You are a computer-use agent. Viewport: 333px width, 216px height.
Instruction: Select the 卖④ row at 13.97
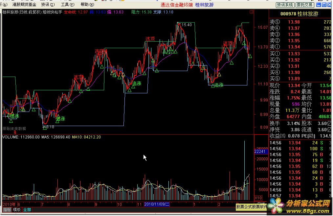click(300, 28)
